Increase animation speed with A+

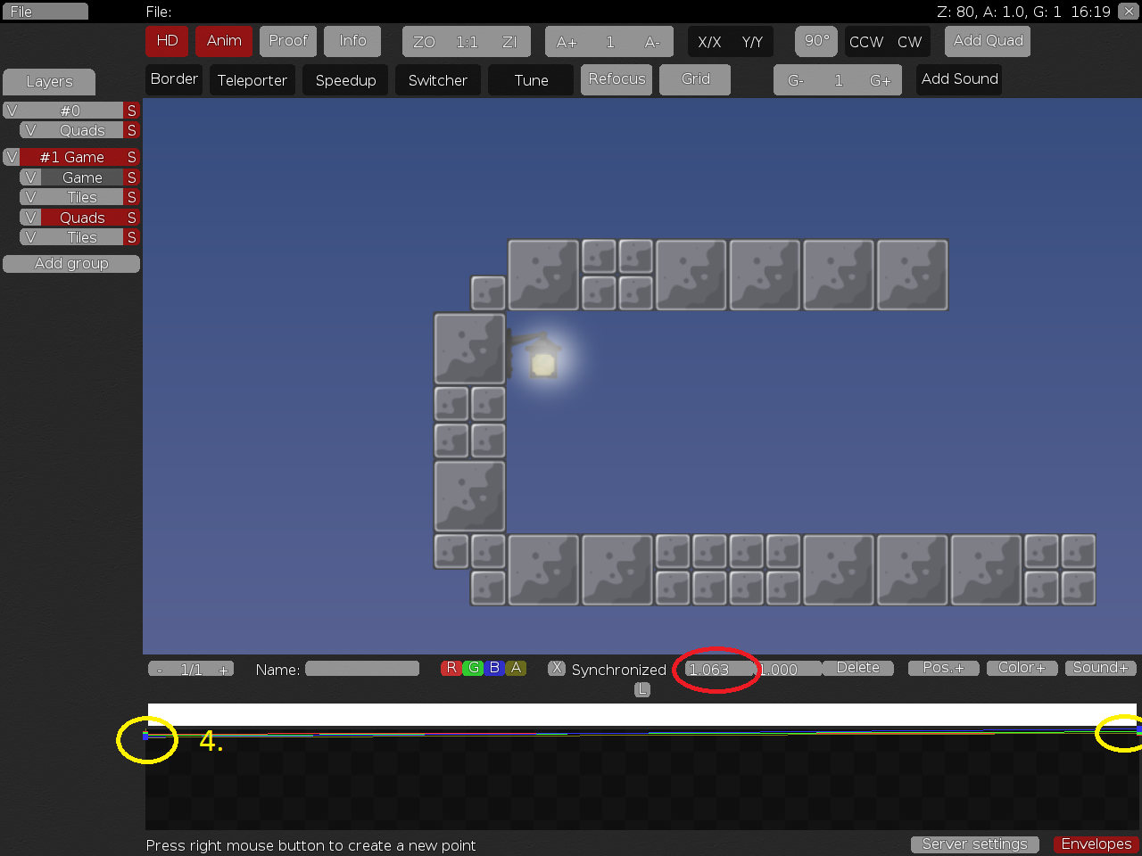(x=567, y=42)
